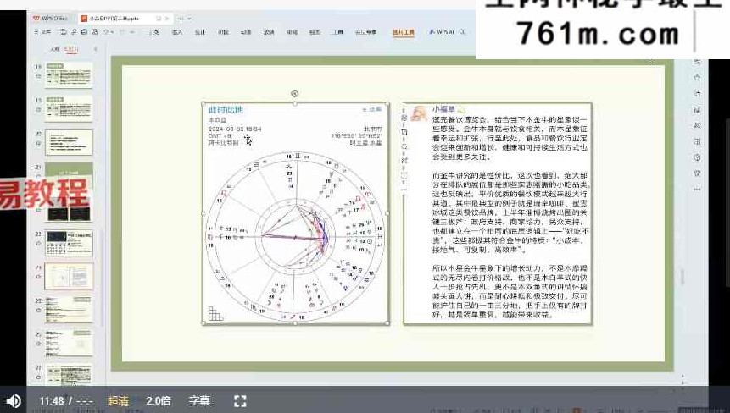Select slide 25 thumbnail
Screen dimensions: 730x413
click(69, 310)
